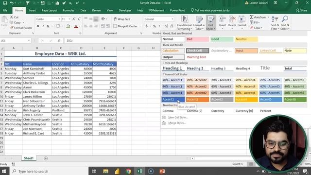Increase font size with larger A icon
The width and height of the screenshot is (311, 175).
click(x=74, y=19)
